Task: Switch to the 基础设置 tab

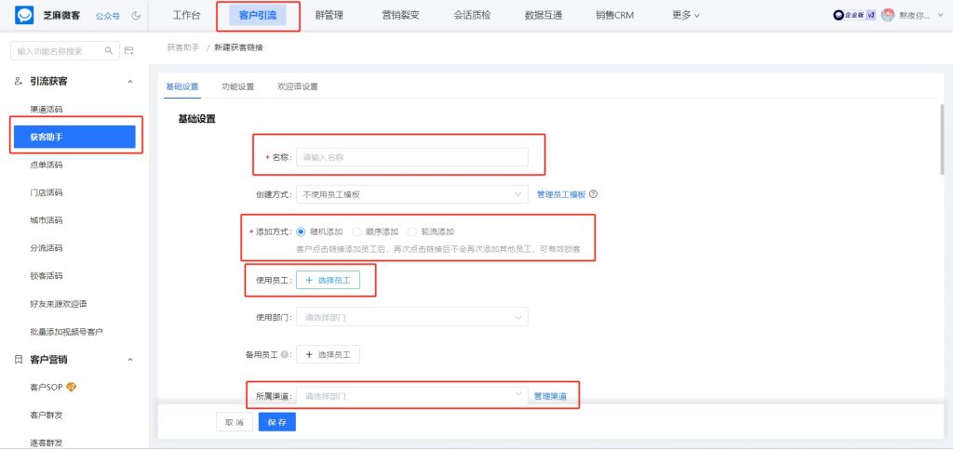Action: [182, 86]
